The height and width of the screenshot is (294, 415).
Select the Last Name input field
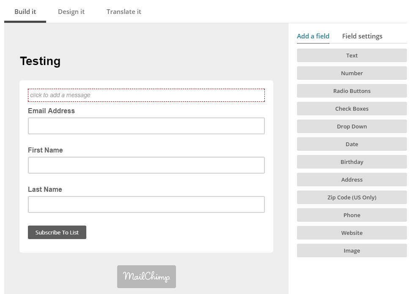[146, 204]
